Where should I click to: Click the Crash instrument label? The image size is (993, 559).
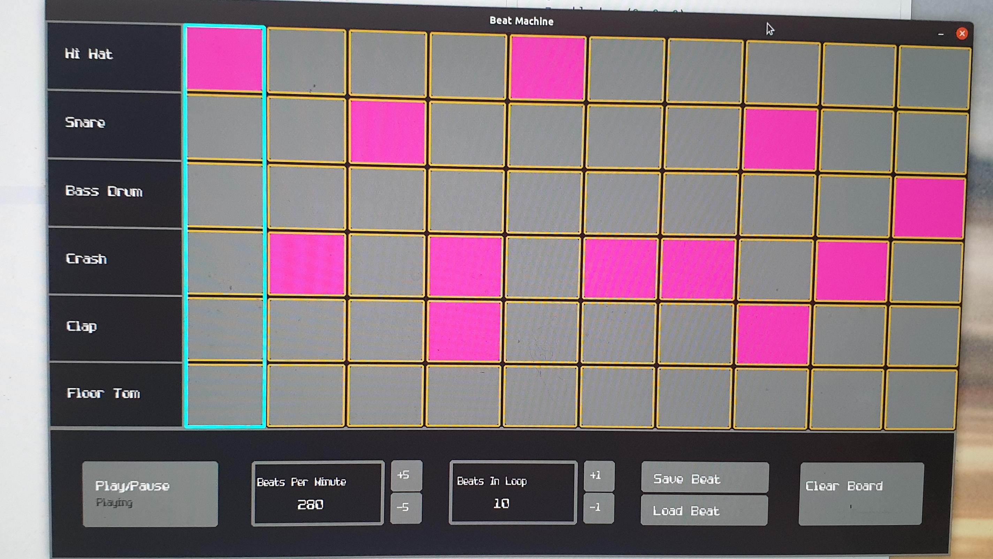(x=116, y=262)
